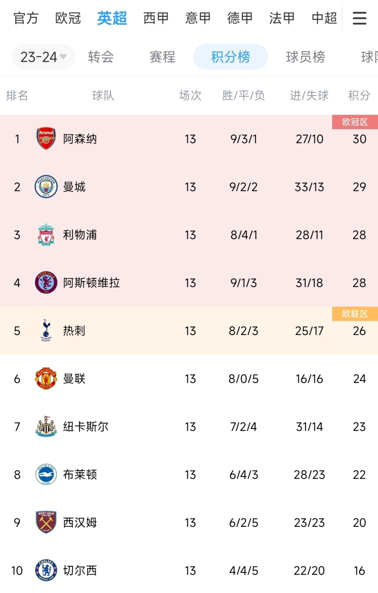378x593 pixels.
Task: Open the 热刺 team page link
Action: pyautogui.click(x=73, y=331)
